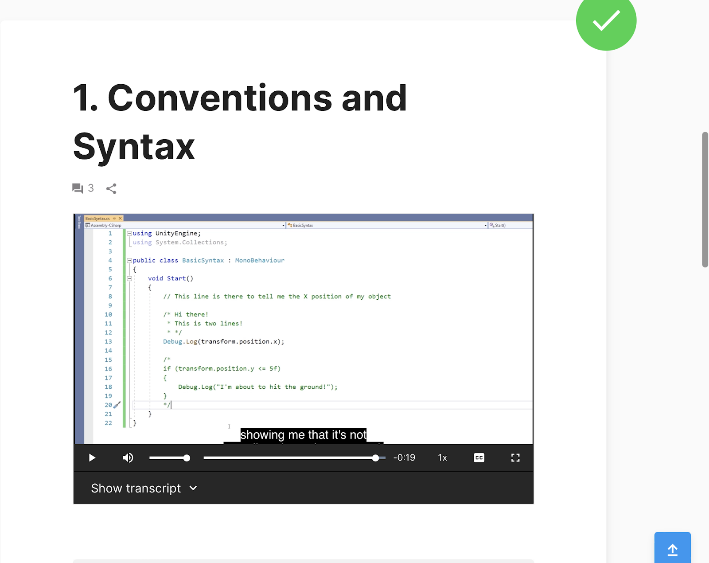Click the 1. Conventions and Syntax heading
Image resolution: width=709 pixels, height=563 pixels.
[x=240, y=122]
